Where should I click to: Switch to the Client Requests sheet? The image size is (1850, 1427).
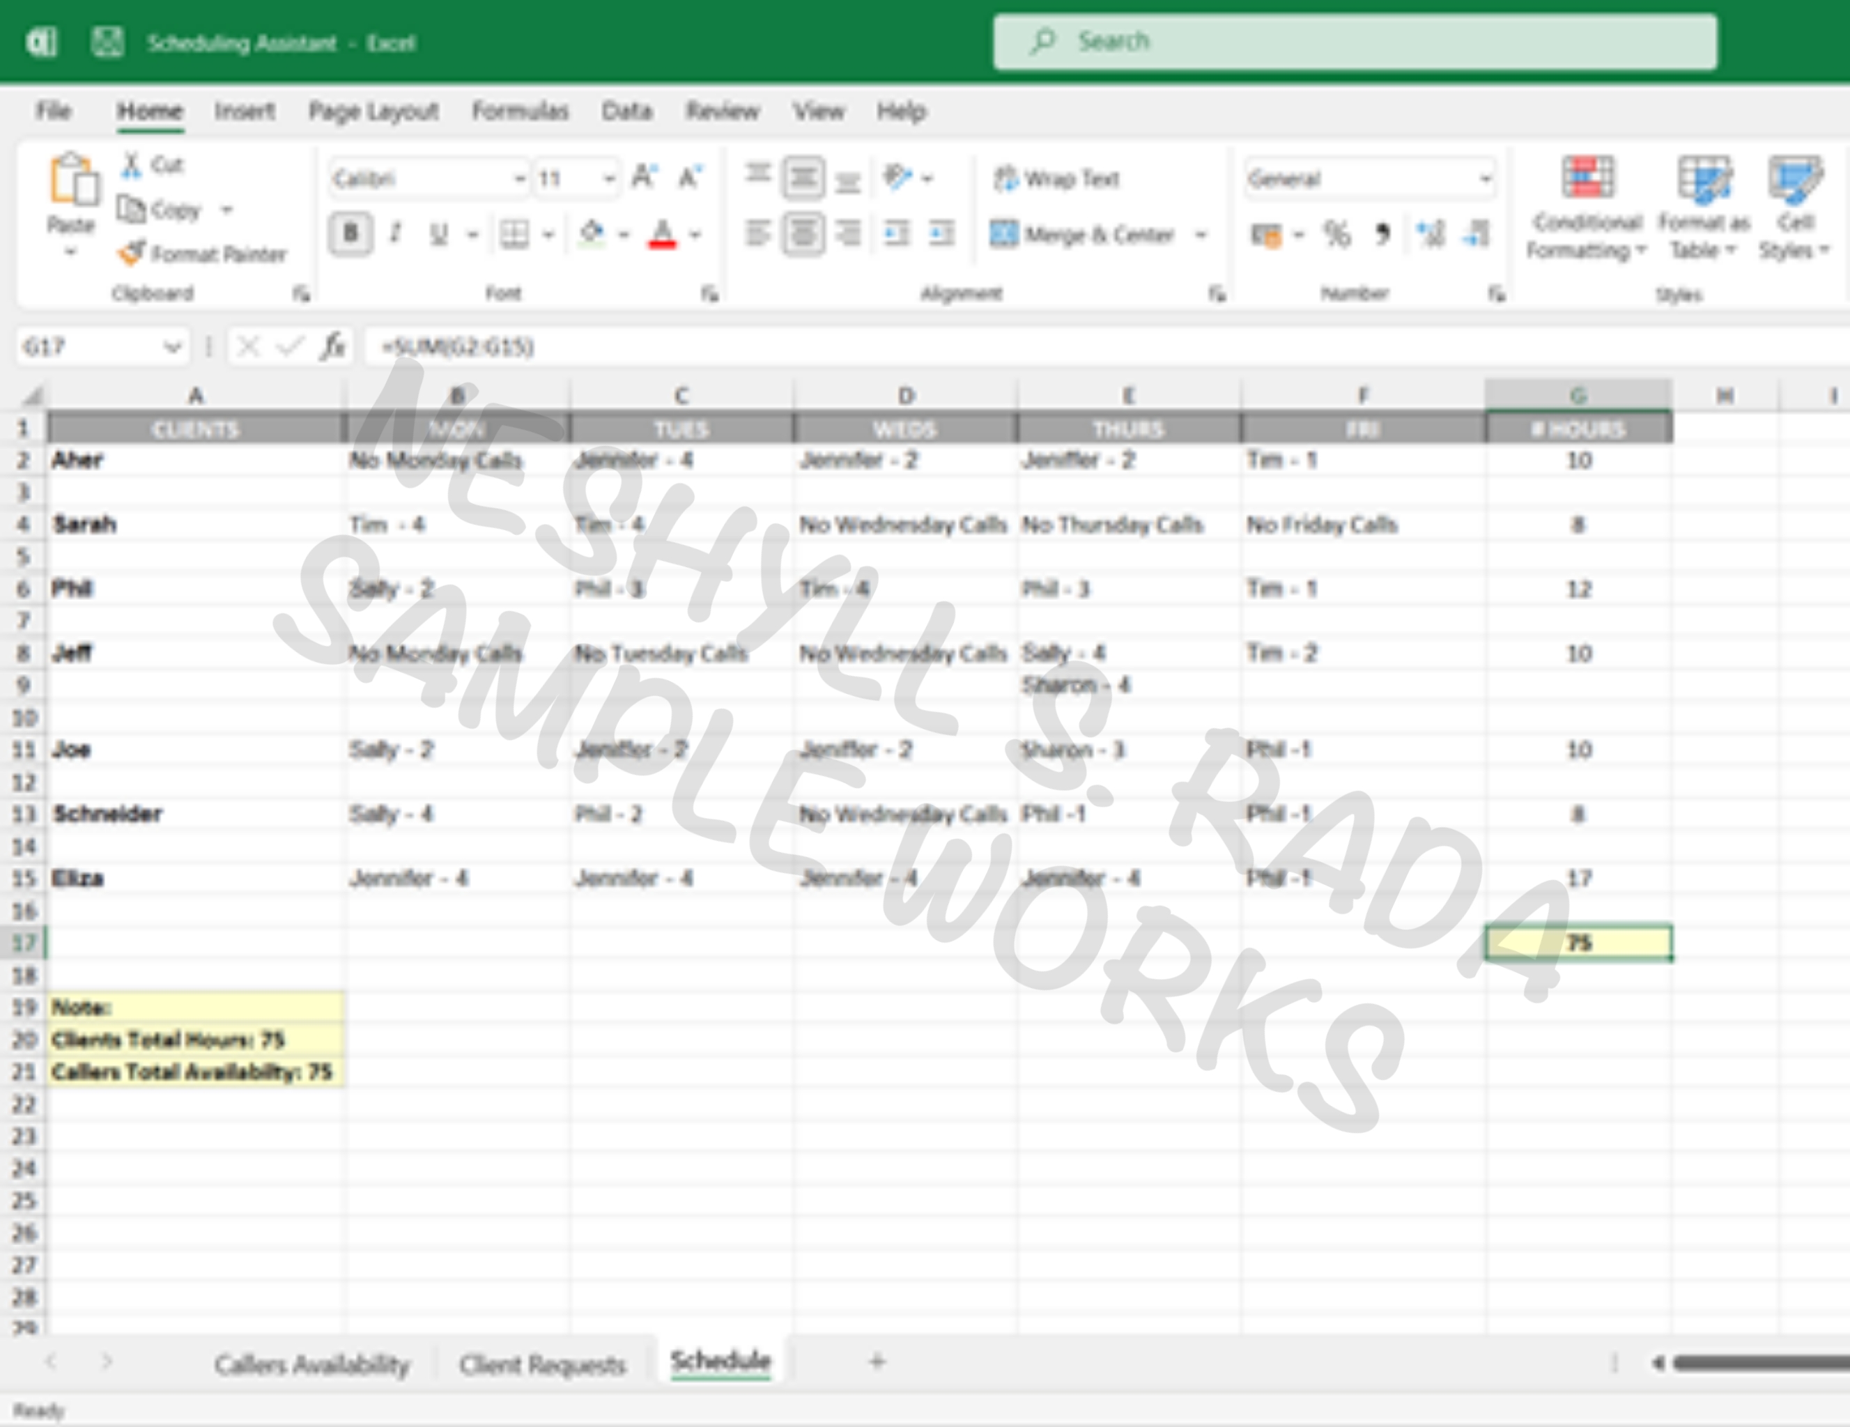tap(542, 1364)
